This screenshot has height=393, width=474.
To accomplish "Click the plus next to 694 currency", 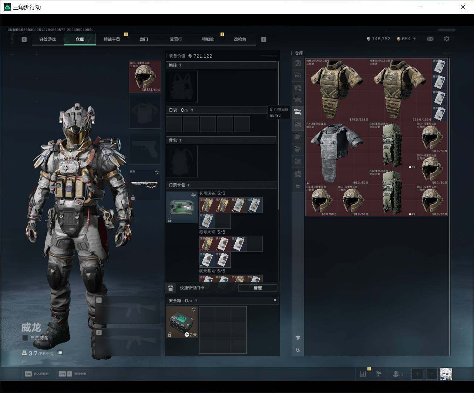I will 414,39.
